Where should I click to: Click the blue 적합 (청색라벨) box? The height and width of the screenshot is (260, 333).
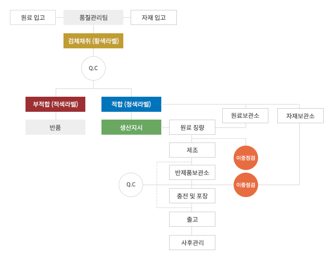pos(131,104)
